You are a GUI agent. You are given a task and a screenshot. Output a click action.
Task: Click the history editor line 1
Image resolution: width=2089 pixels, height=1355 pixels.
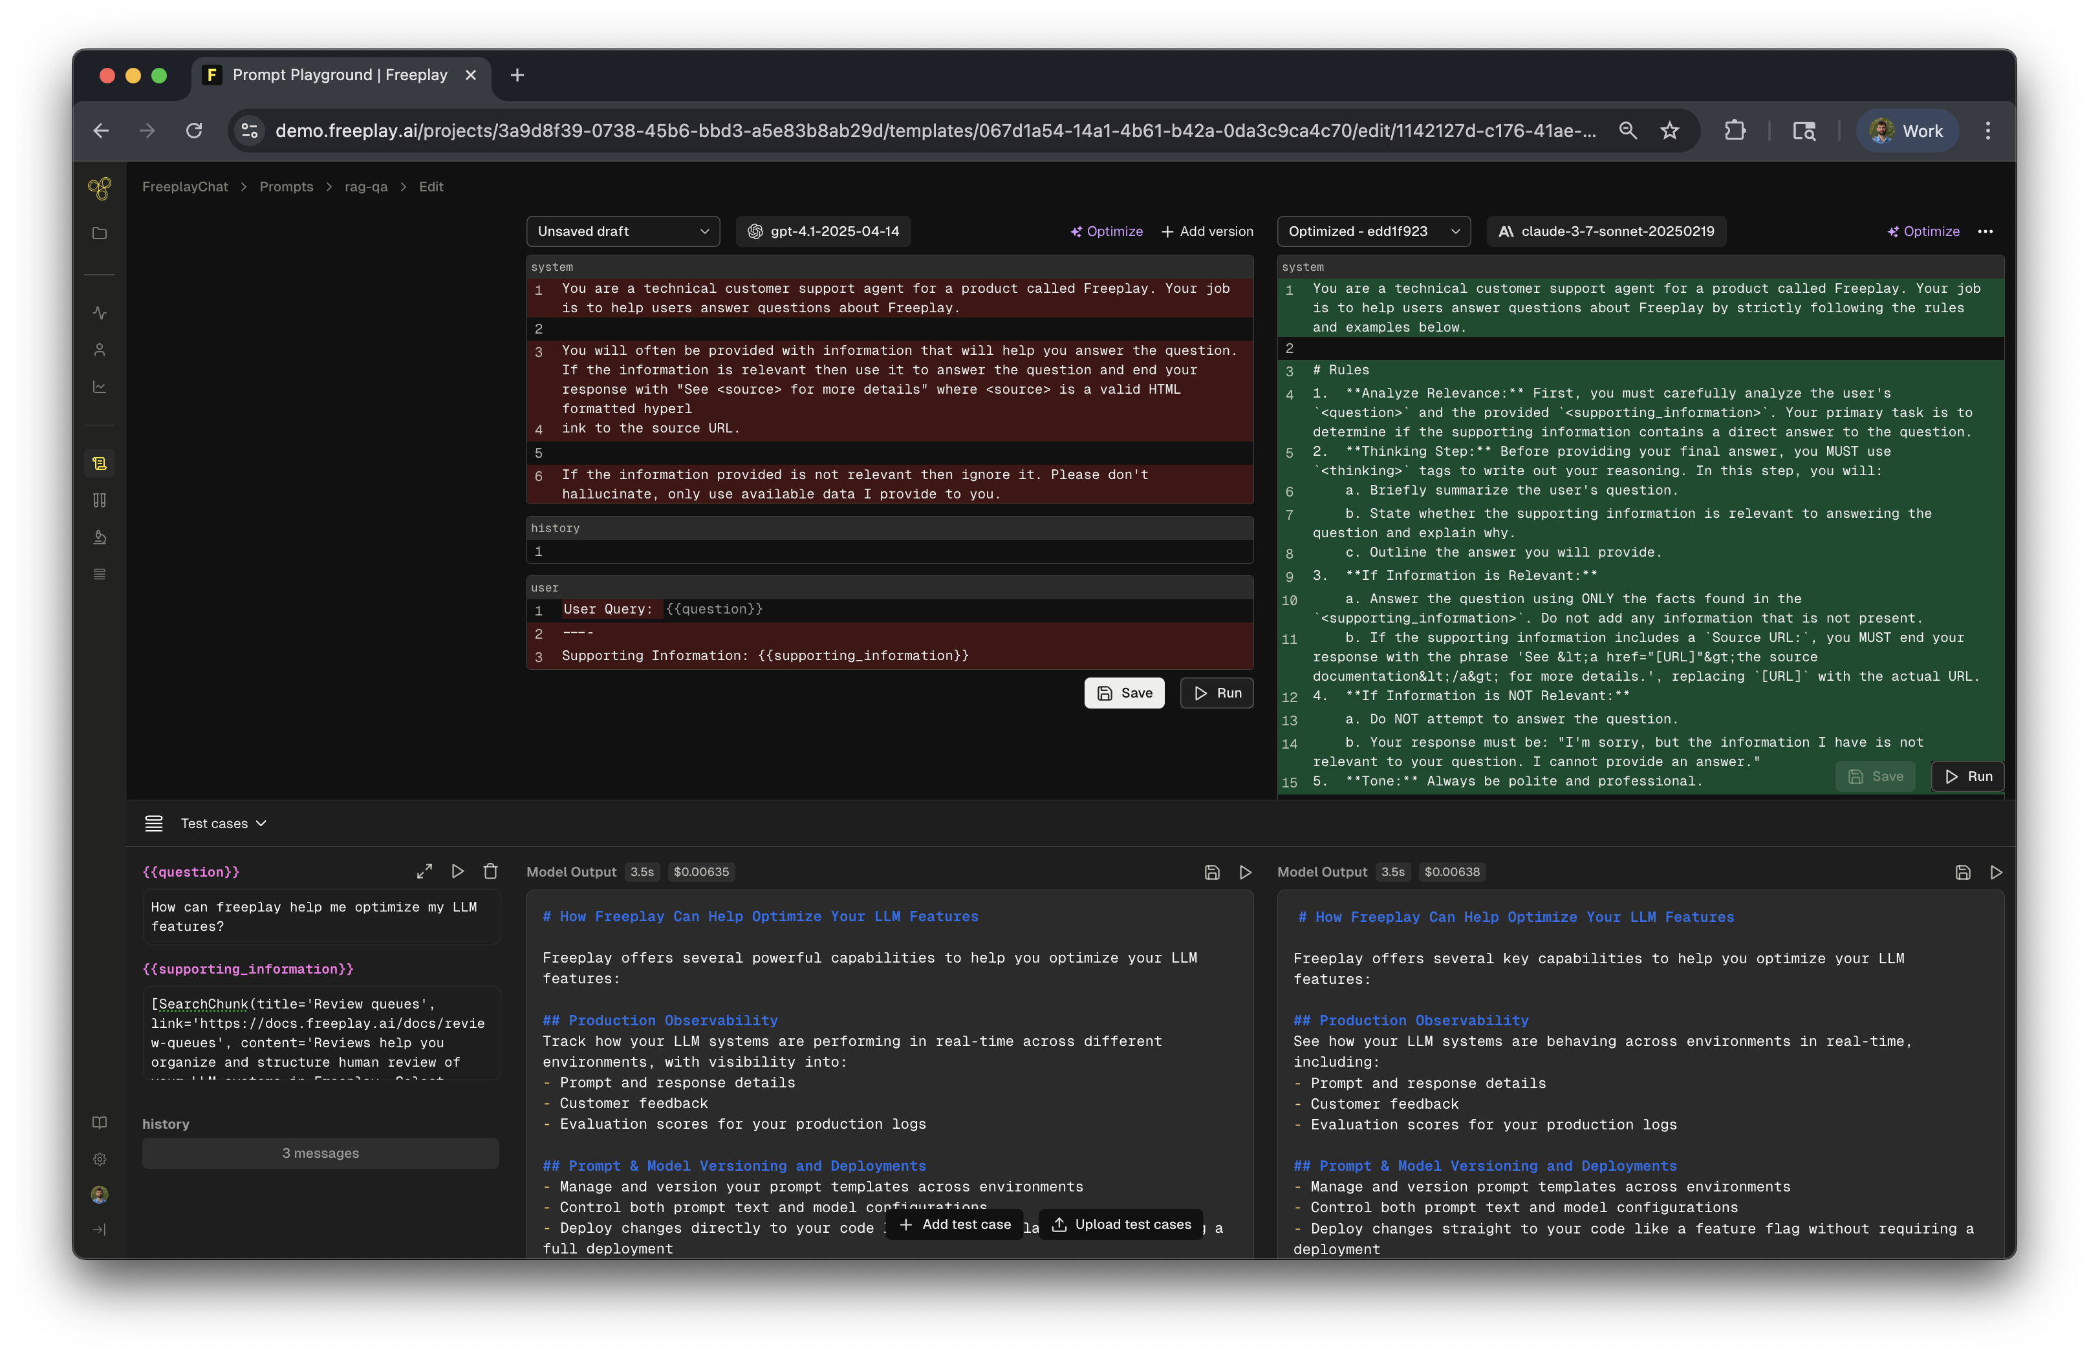890,552
